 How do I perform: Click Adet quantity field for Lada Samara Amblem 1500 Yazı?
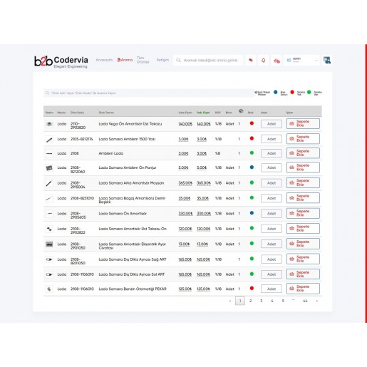coord(272,139)
